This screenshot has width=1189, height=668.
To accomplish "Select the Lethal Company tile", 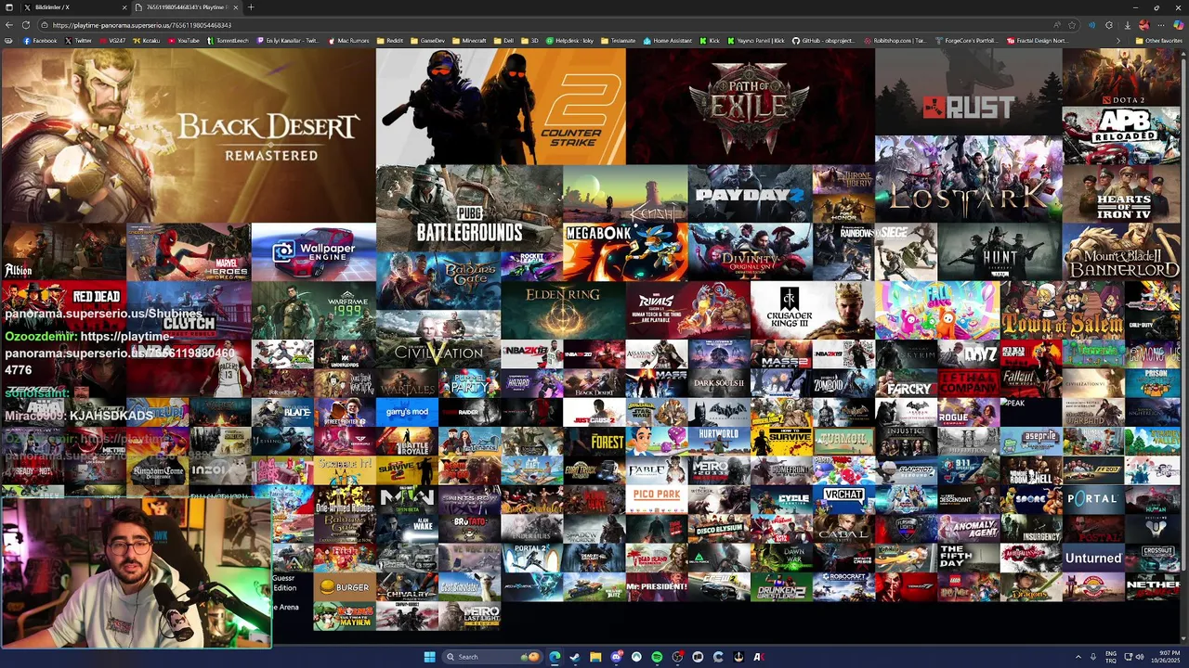I will [968, 382].
